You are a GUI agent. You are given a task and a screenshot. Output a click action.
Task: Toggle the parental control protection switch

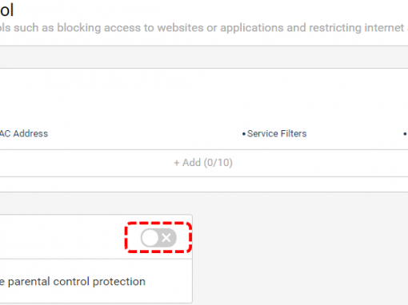click(158, 238)
